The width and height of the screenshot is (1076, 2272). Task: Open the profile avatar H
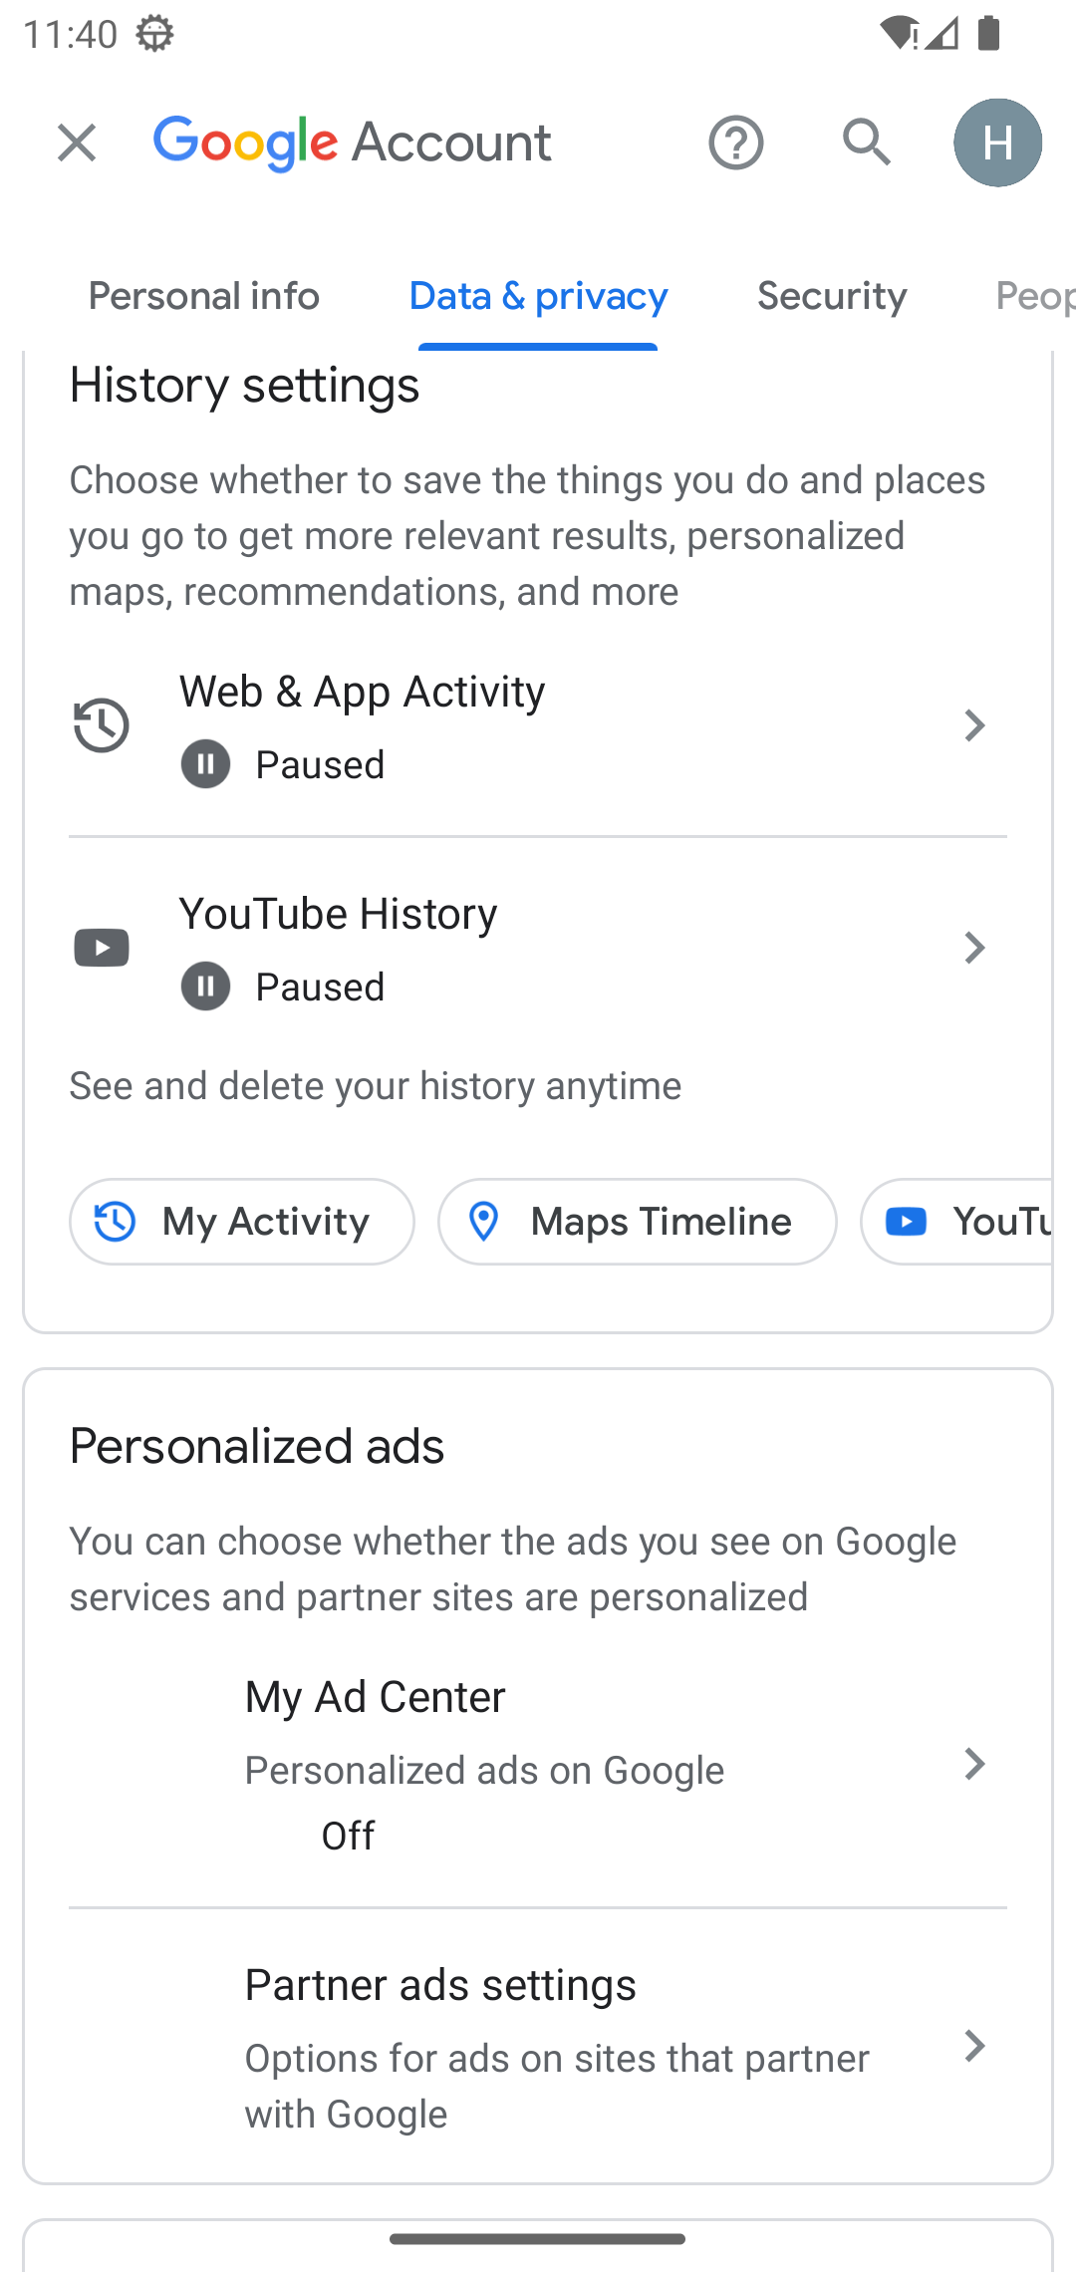[997, 142]
